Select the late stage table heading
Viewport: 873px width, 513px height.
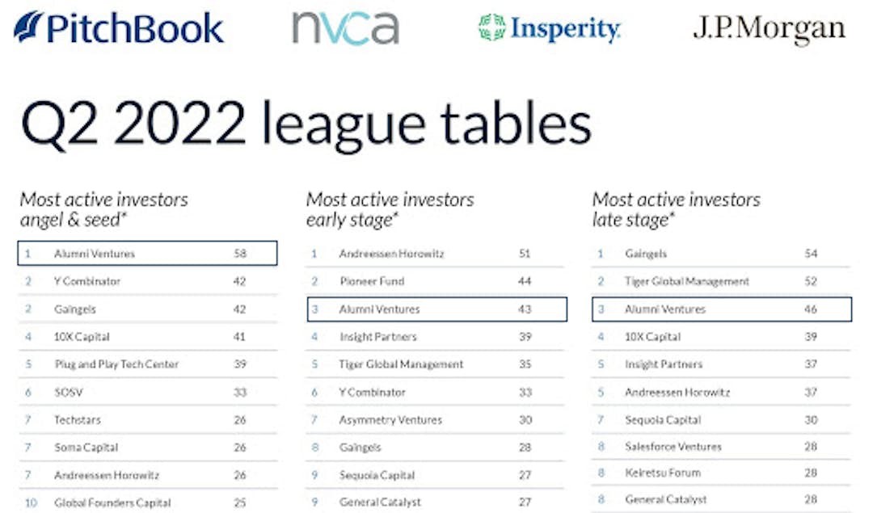point(677,208)
